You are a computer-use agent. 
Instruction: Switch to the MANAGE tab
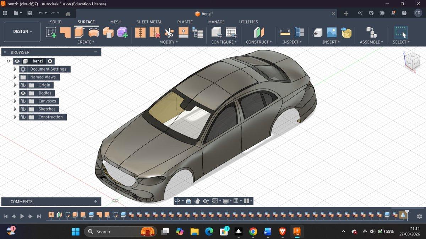coord(216,22)
